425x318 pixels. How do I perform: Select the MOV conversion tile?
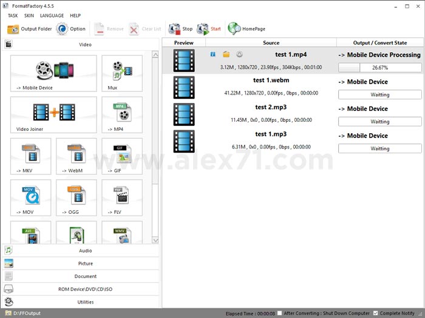30,197
